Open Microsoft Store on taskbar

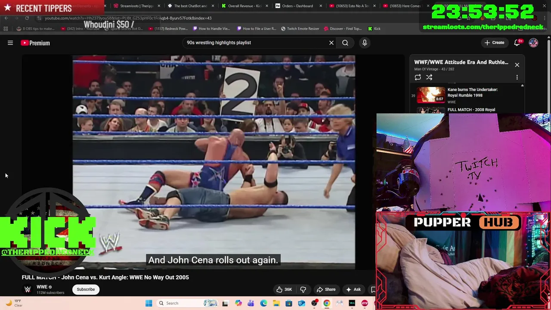289,303
